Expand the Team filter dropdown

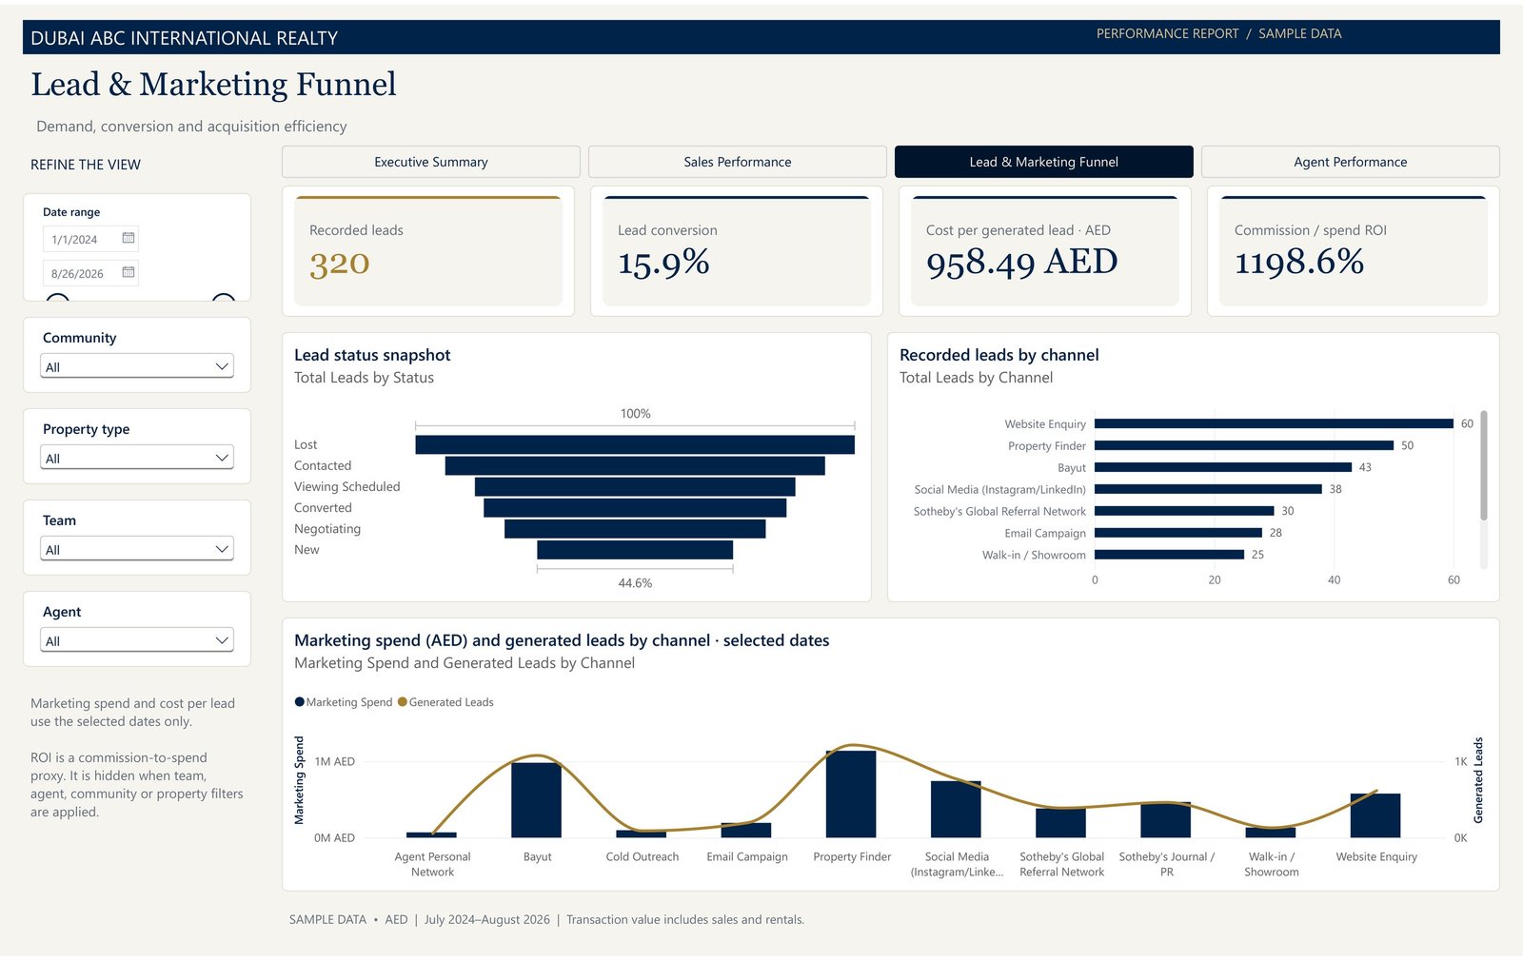pyautogui.click(x=137, y=549)
